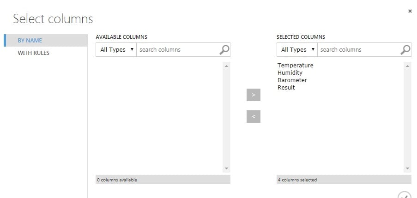Open All Types dropdown under Available Columns
417x198 pixels.
coord(116,49)
